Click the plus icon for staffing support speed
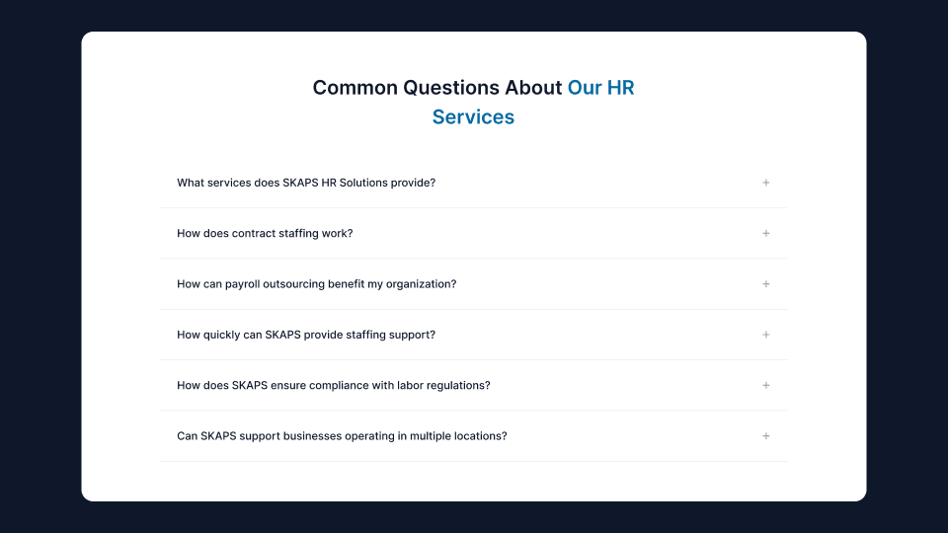 click(765, 335)
